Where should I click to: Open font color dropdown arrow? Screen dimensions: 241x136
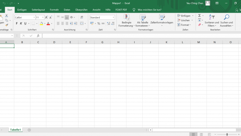(52, 23)
